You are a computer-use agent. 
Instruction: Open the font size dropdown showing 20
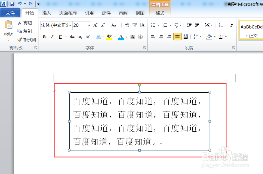pos(89,25)
